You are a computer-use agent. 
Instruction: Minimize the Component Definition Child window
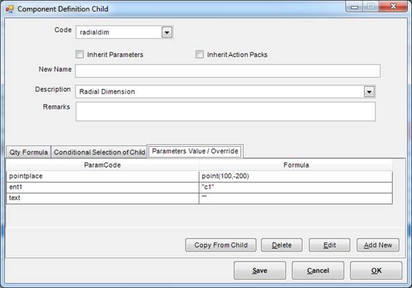(x=355, y=6)
